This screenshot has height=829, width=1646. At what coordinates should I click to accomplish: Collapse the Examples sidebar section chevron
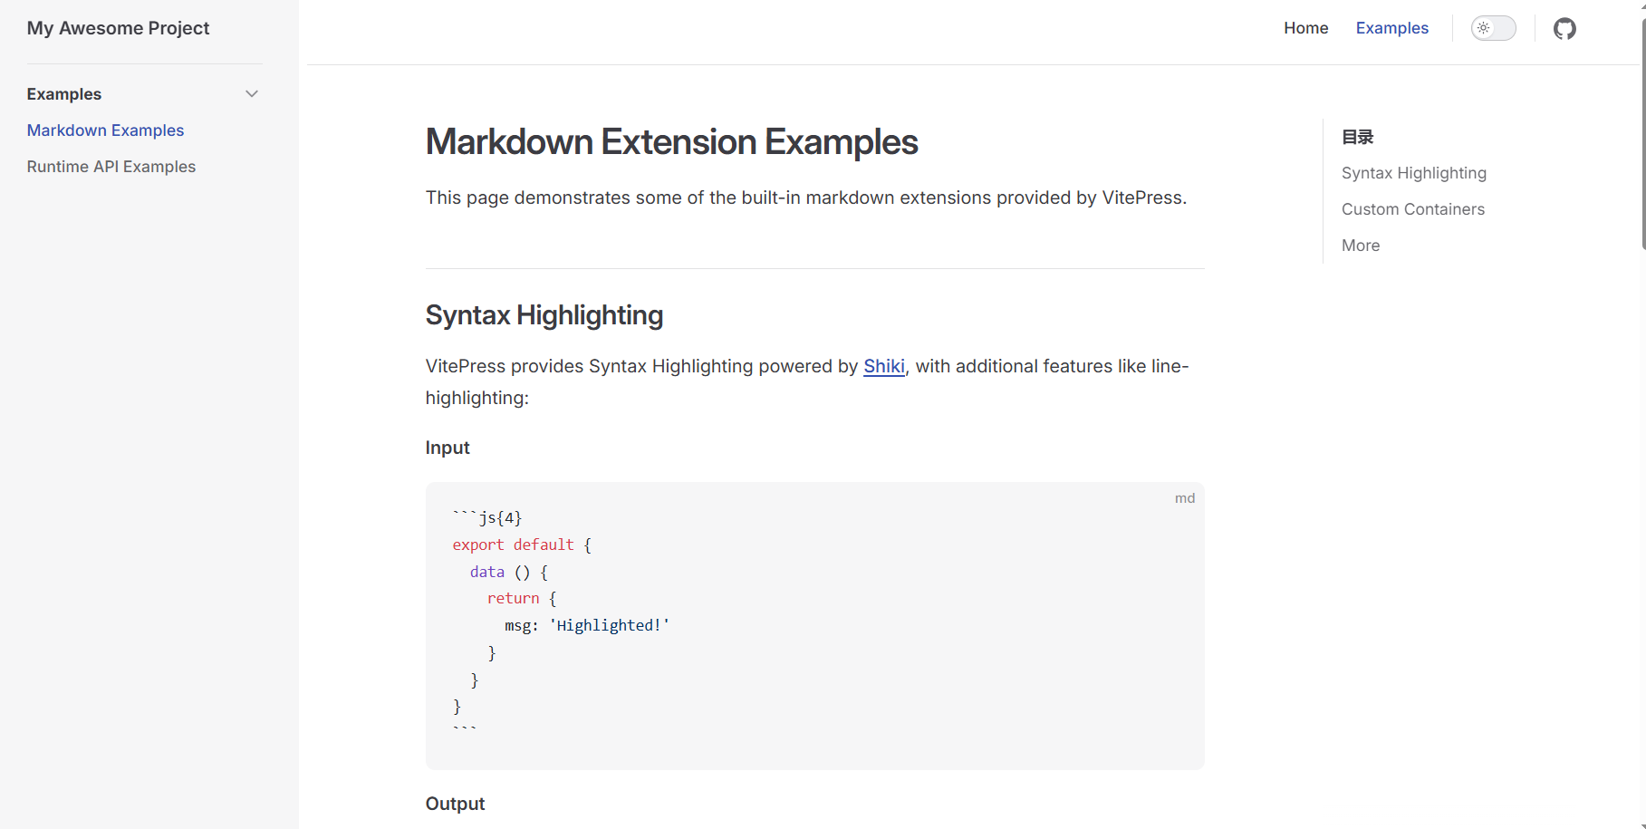point(252,93)
